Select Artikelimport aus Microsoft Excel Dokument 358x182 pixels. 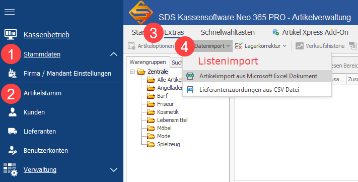[257, 76]
